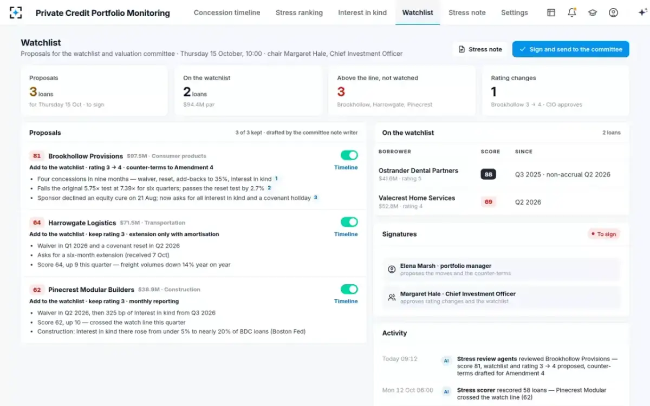Screen dimensions: 650x406
Task: Open citation 3 on the equity cure bullet
Action: [x=315, y=198]
